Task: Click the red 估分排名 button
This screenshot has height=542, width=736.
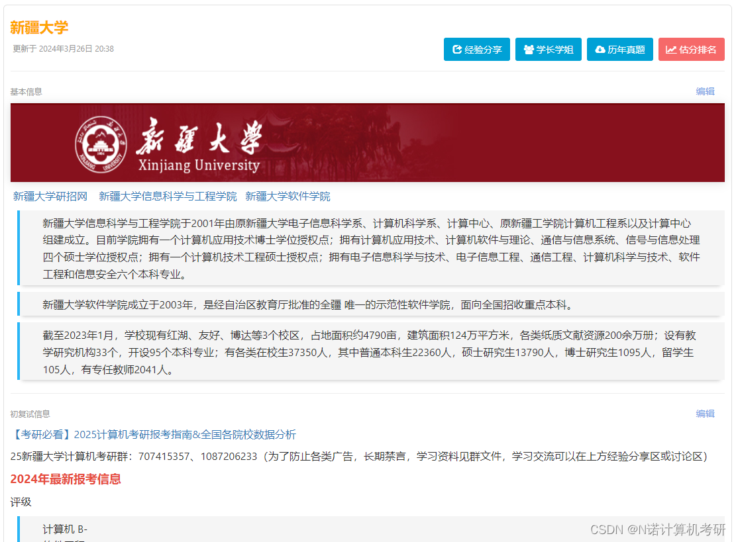Action: pyautogui.click(x=692, y=49)
